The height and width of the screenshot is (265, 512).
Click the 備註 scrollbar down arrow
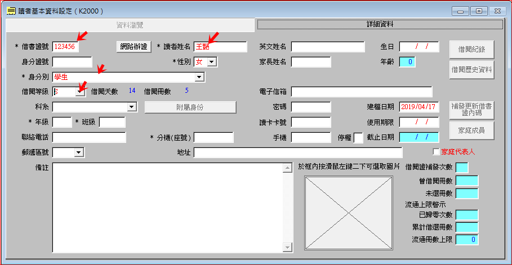[x=288, y=248]
